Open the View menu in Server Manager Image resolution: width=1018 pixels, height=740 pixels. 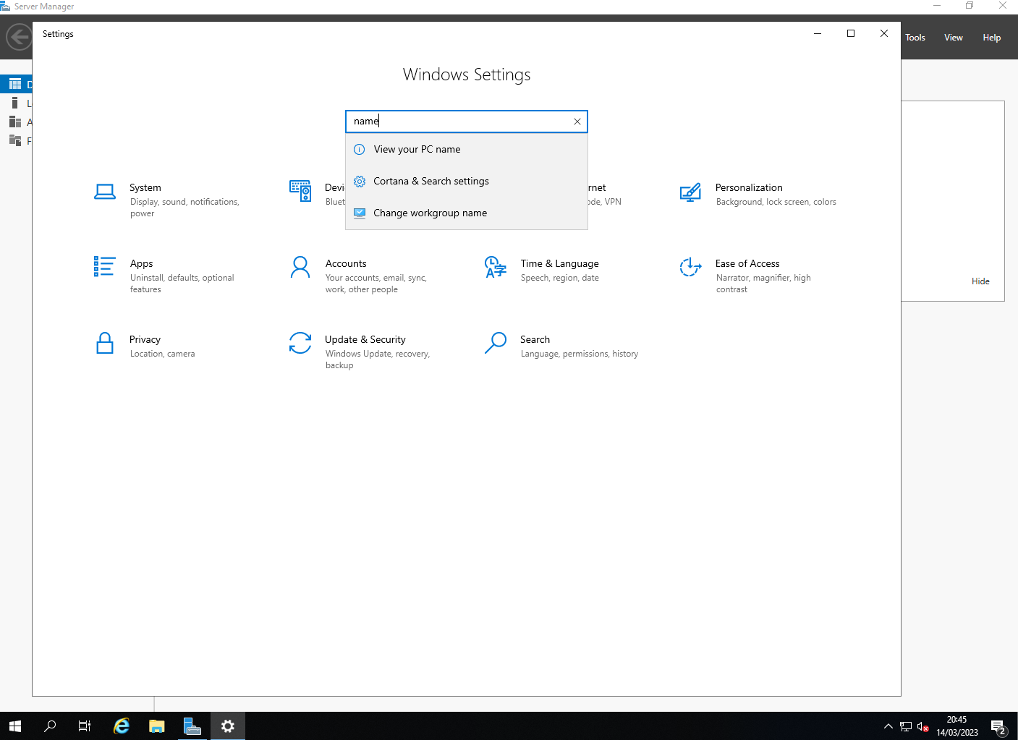953,38
